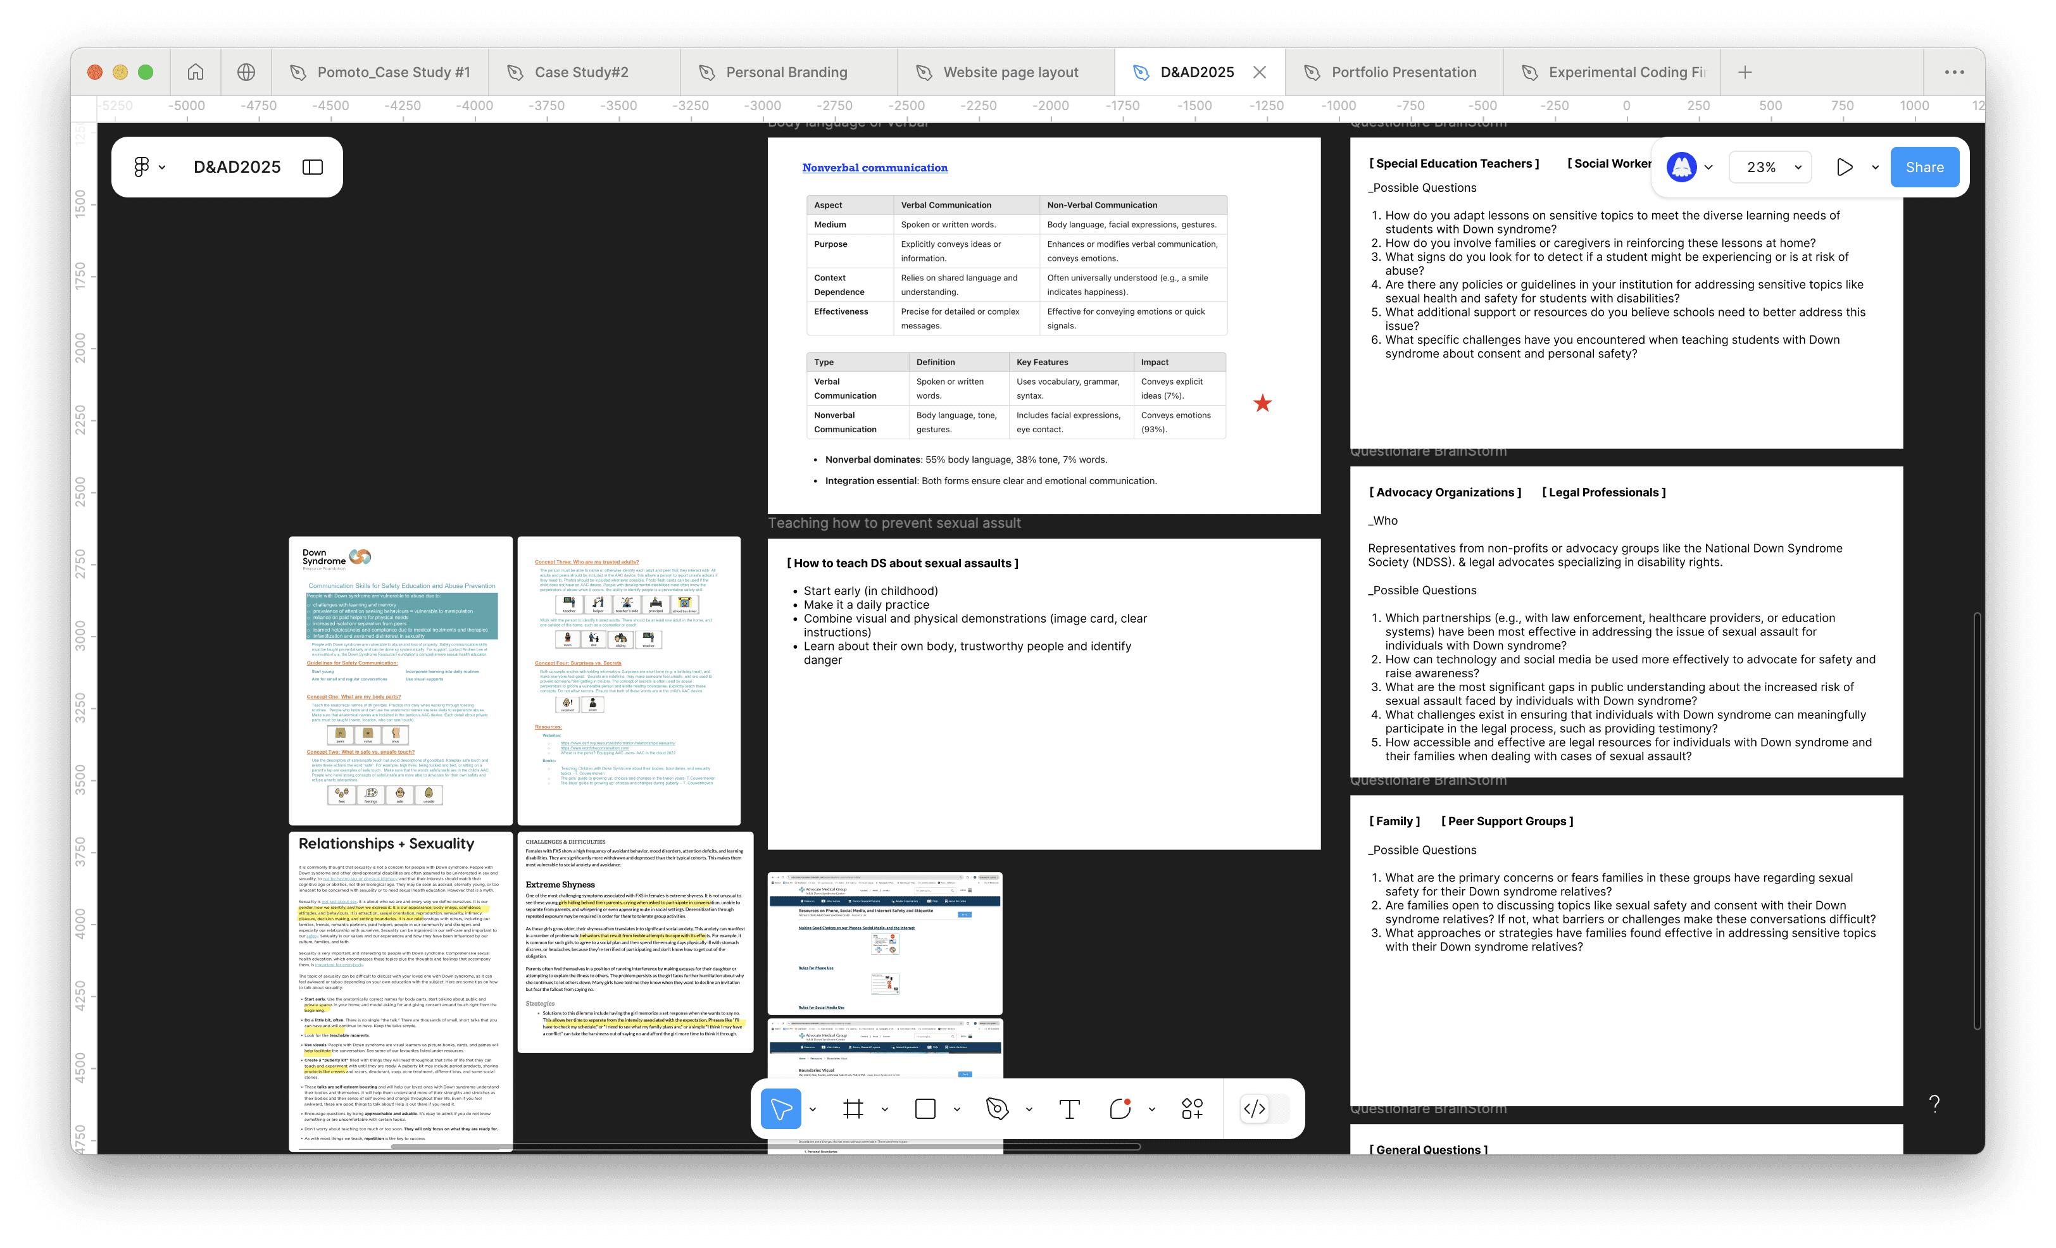Click the '[ Legal Professionals ]' heading
Viewport: 2056px width, 1248px height.
pos(1603,492)
